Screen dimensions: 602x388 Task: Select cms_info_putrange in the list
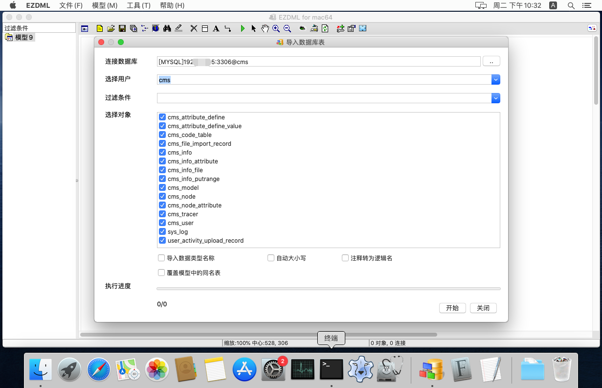(194, 179)
